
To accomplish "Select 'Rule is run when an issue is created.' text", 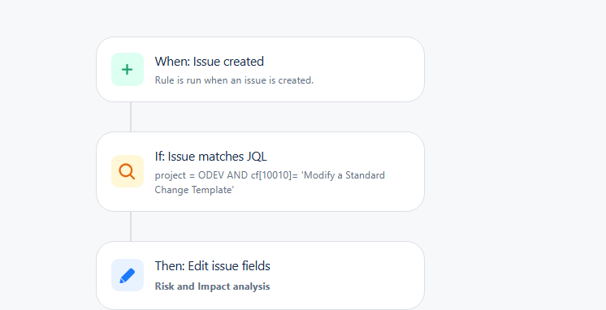I will 234,80.
